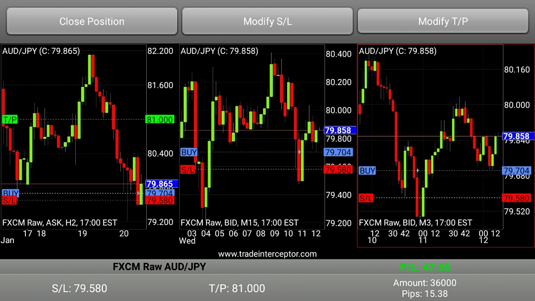Visit the www.tradeinterceptor.com link
Viewport: 535px width, 301px height.
[x=267, y=254]
